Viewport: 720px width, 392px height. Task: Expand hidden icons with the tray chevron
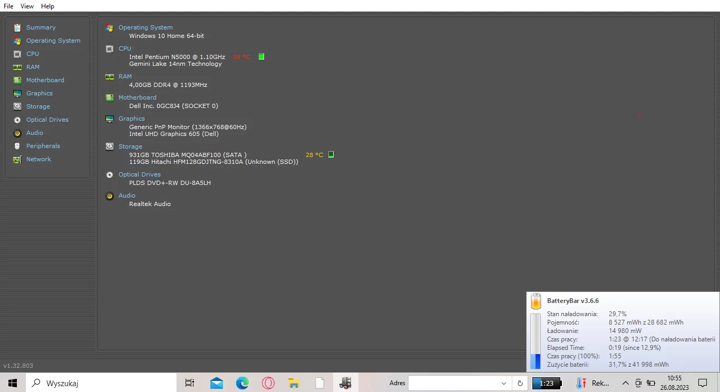coord(625,383)
